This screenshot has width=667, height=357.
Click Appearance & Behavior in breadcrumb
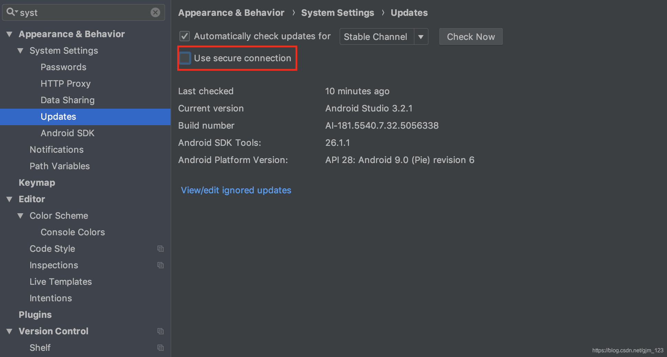(x=231, y=13)
